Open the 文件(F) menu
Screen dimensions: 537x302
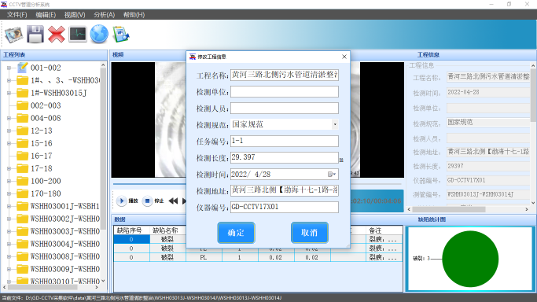tap(17, 15)
